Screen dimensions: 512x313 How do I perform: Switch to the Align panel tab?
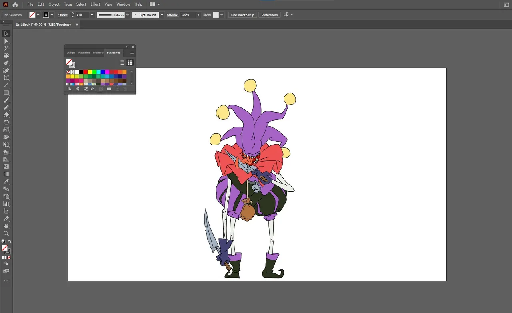tap(71, 53)
